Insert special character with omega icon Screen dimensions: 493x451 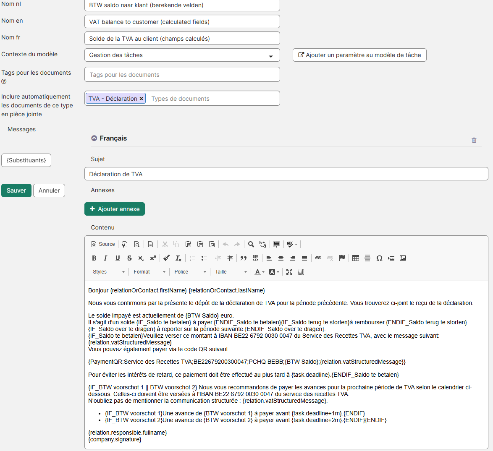pos(379,258)
